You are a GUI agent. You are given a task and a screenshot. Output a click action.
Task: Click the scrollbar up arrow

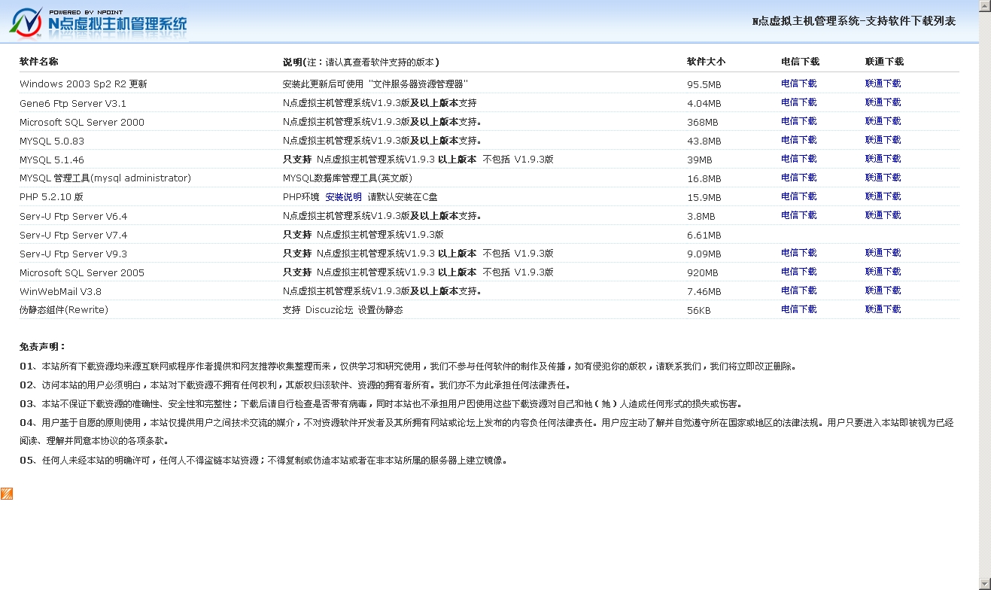coord(984,6)
